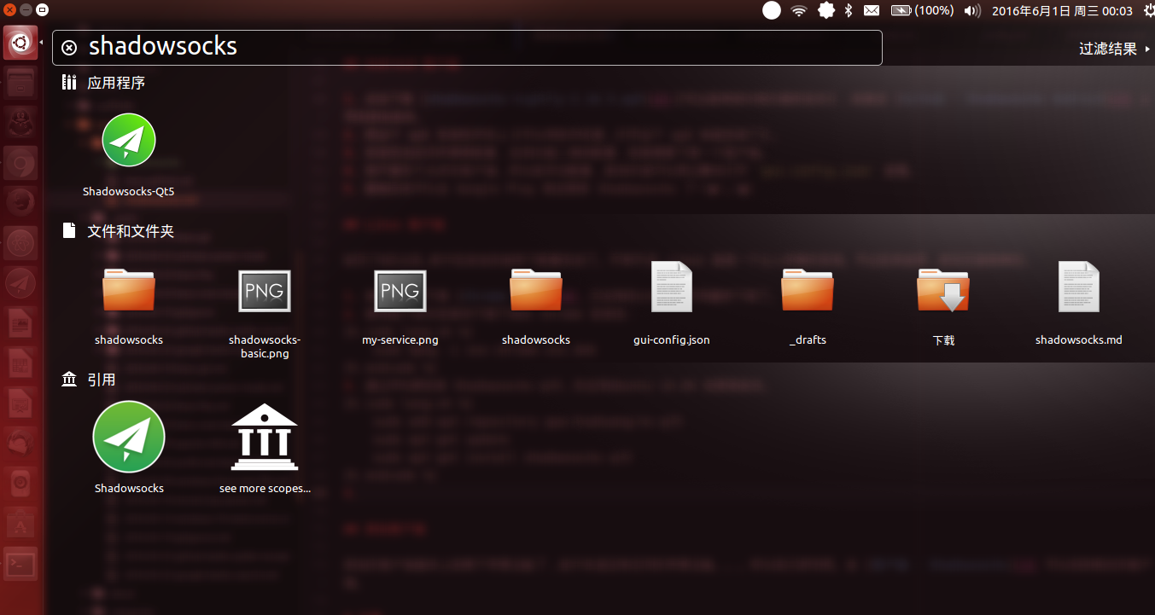Open the _drafts folder
This screenshot has width=1155, height=615.
pos(808,303)
